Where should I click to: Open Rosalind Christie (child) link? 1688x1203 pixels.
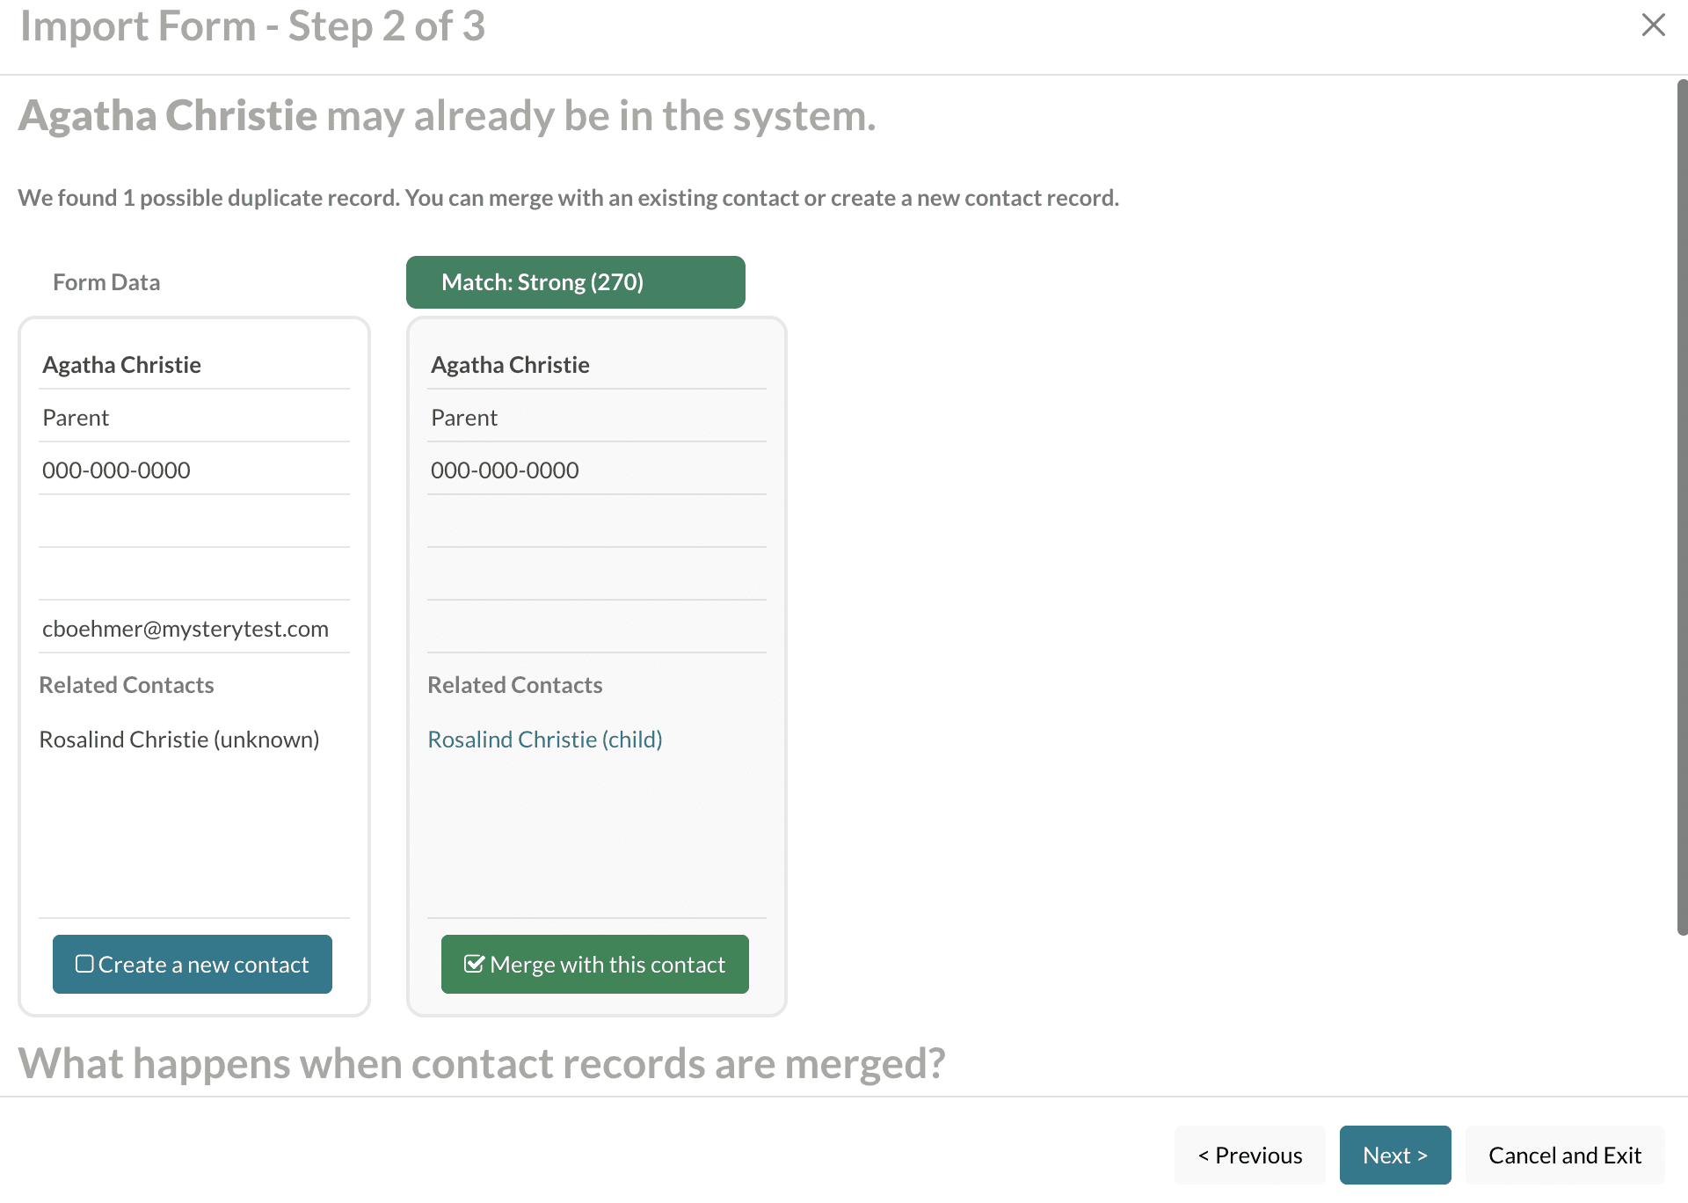point(544,740)
